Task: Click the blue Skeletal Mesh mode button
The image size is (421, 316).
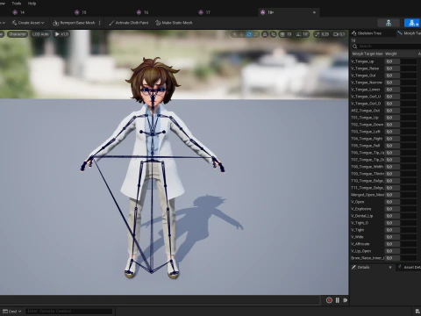Action: [412, 23]
